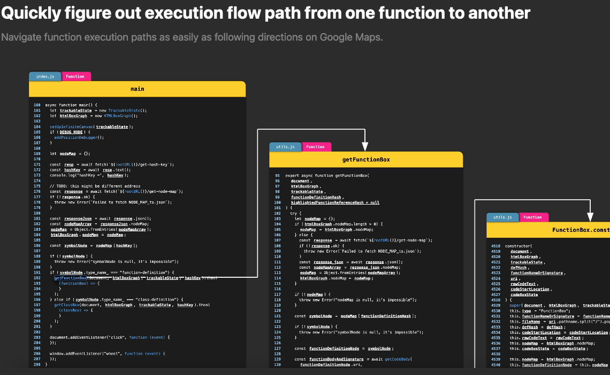The height and width of the screenshot is (375, 610).
Task: Click the Function tag above getFunctionBox header
Action: point(316,147)
